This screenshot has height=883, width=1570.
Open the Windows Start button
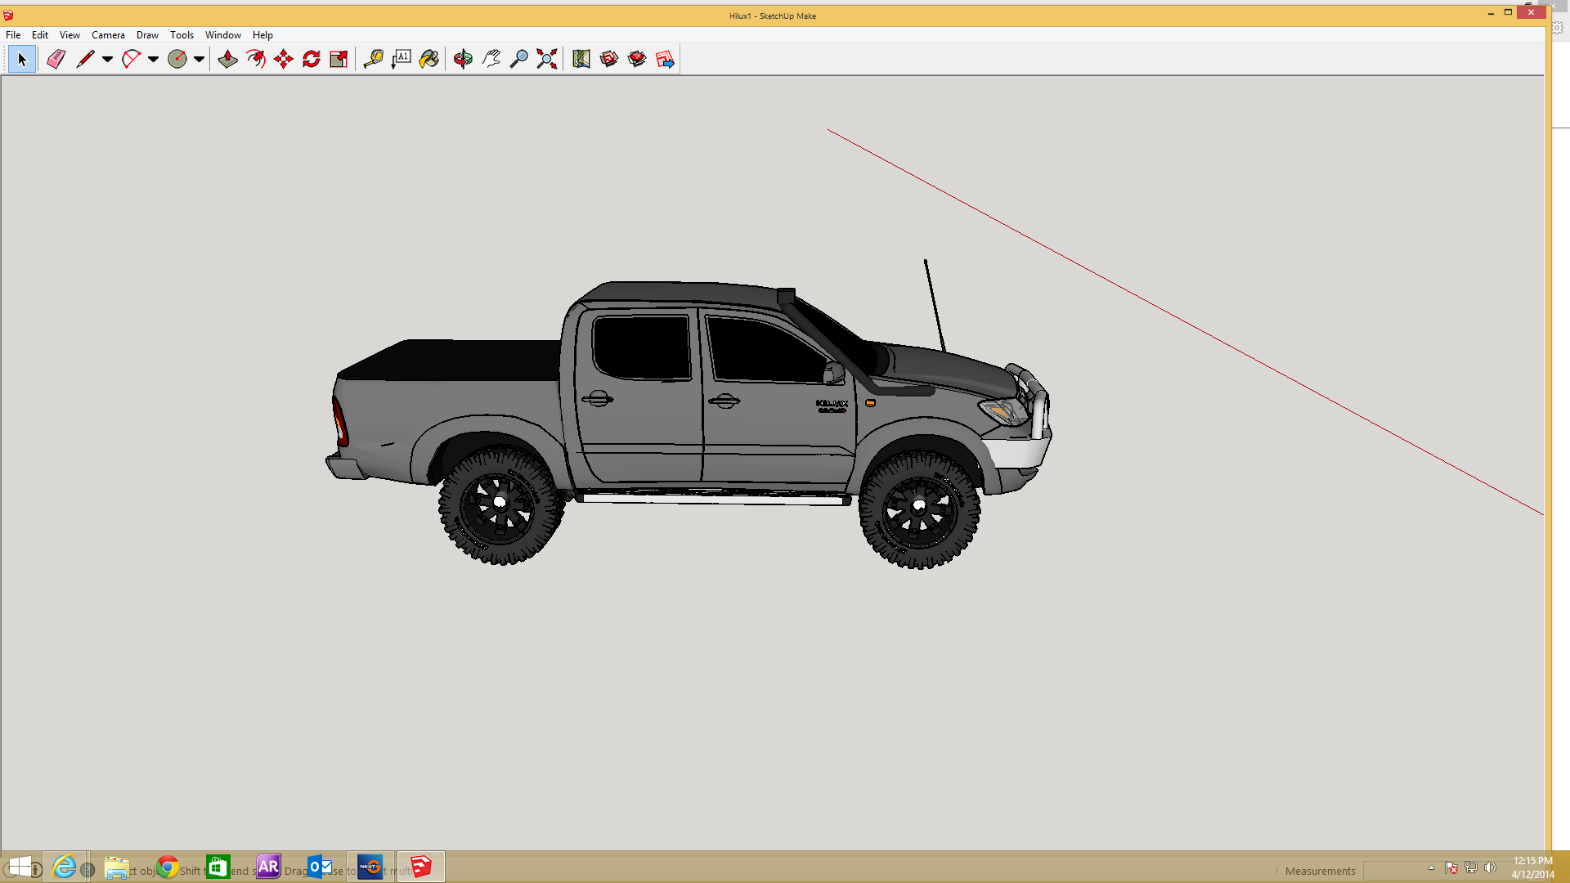[x=20, y=867]
